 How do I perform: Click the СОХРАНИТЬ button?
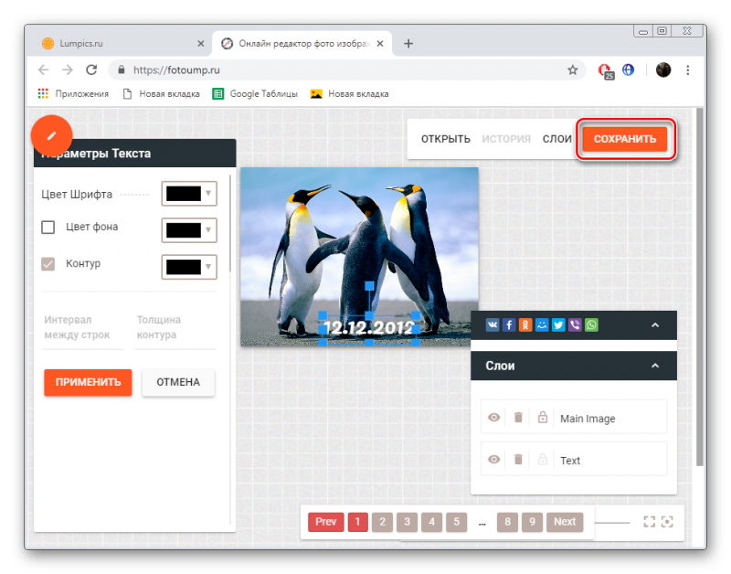point(625,139)
